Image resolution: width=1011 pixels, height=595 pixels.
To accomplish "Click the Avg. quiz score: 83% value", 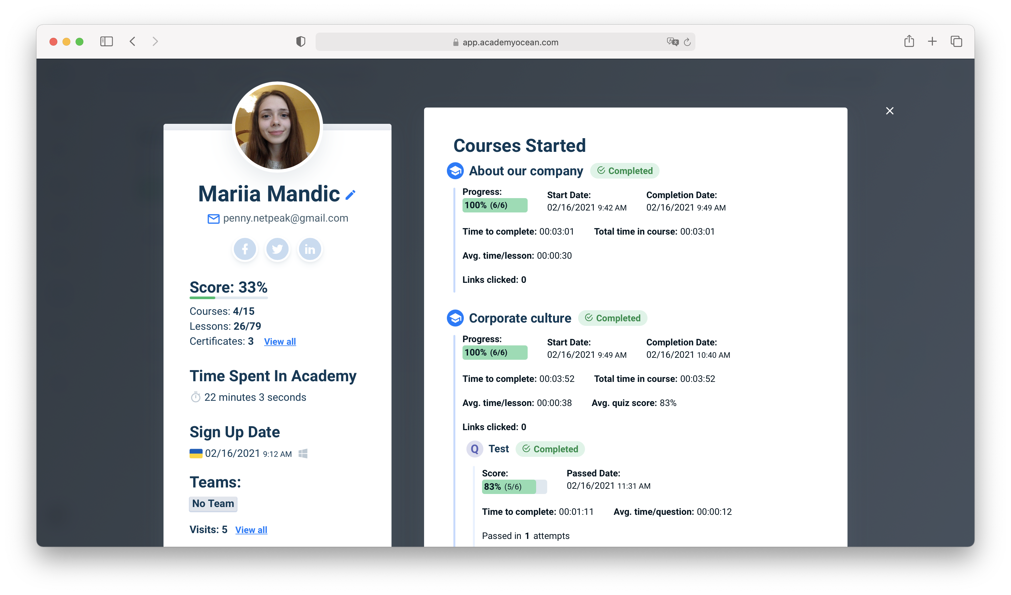I will 634,403.
